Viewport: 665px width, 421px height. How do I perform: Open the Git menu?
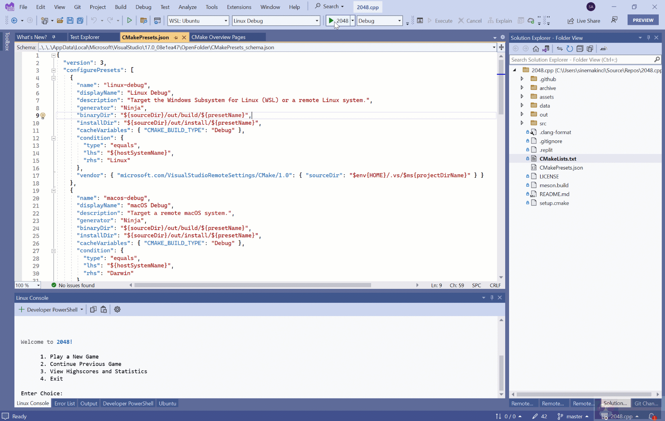(x=77, y=7)
